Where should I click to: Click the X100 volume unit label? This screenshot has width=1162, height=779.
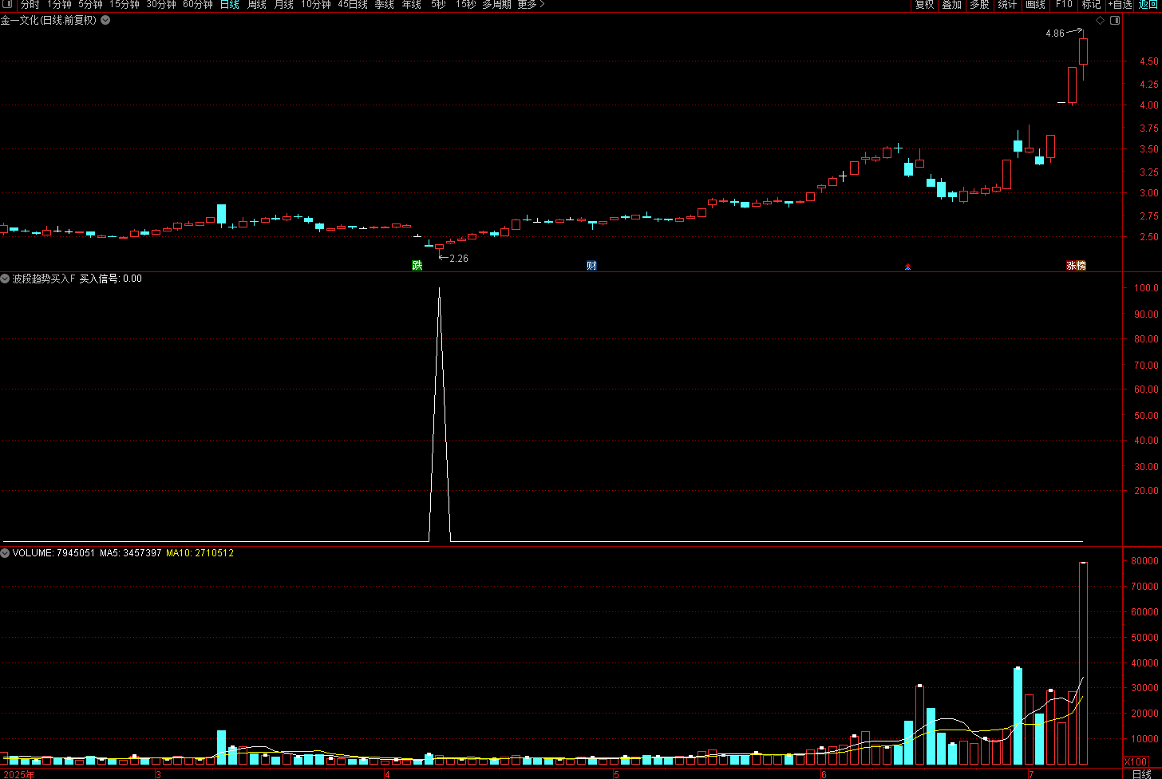tap(1136, 762)
